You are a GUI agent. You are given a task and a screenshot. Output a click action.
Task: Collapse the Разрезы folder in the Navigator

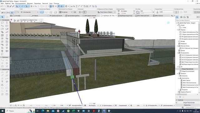coord(177,30)
